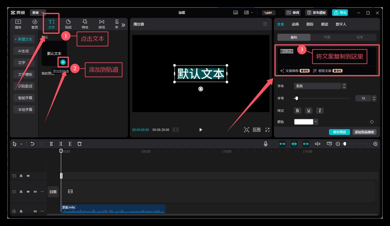Open the 特效 (effects) panel

(85, 24)
